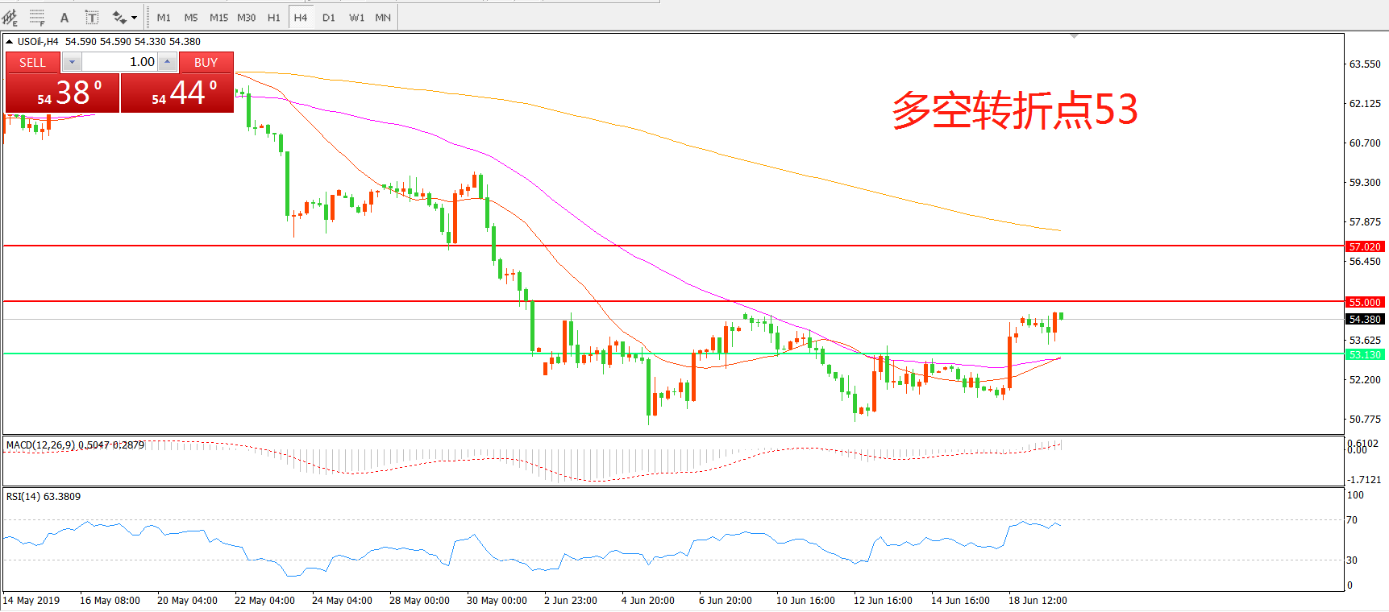Screen dimensions: 1389x612
Task: Collapse the one-click trading panel triangle
Action: [x=9, y=41]
